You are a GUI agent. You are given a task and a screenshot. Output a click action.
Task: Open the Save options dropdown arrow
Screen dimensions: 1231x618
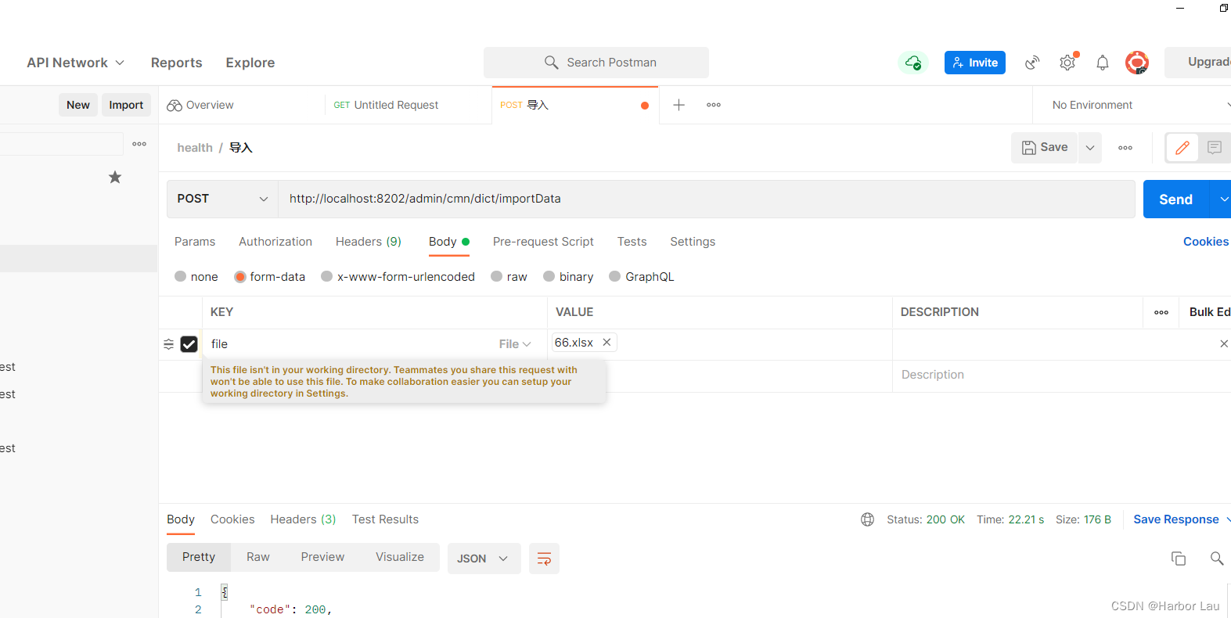[1090, 148]
